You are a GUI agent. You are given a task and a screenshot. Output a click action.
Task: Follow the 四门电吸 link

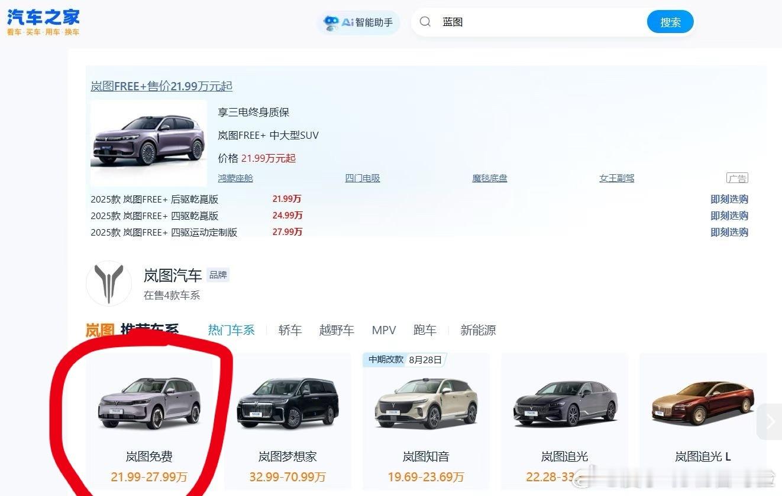tap(363, 178)
